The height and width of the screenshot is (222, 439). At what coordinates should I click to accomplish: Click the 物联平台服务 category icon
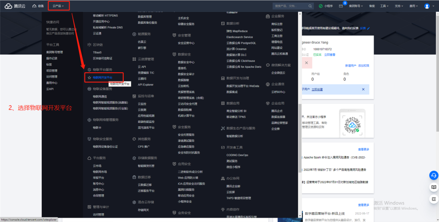89,70
